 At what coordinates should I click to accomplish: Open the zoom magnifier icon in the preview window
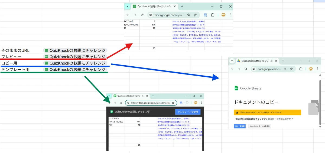[189, 15]
